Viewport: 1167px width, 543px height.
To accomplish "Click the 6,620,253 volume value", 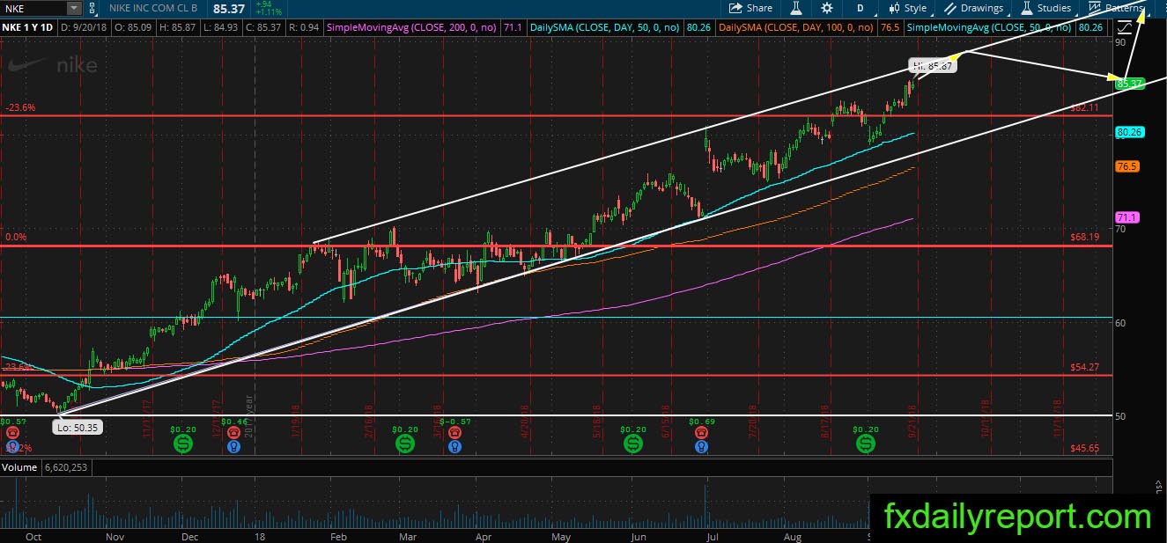I will tap(64, 466).
